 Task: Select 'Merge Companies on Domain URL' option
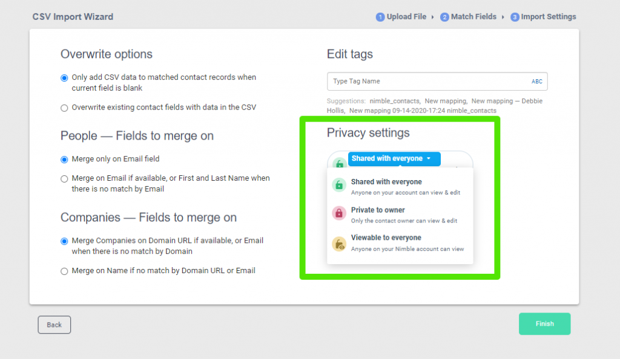65,241
